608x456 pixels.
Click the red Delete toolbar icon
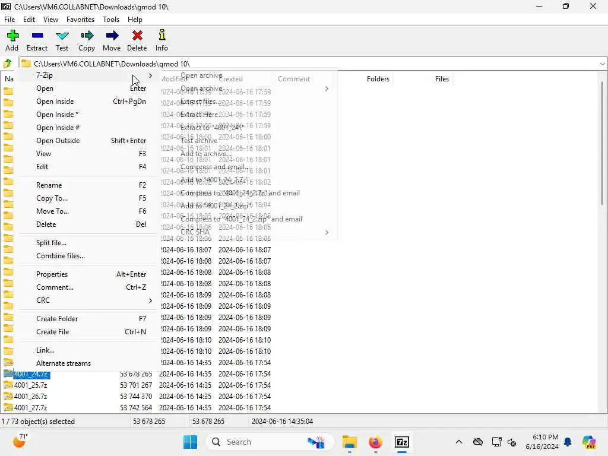click(x=137, y=36)
